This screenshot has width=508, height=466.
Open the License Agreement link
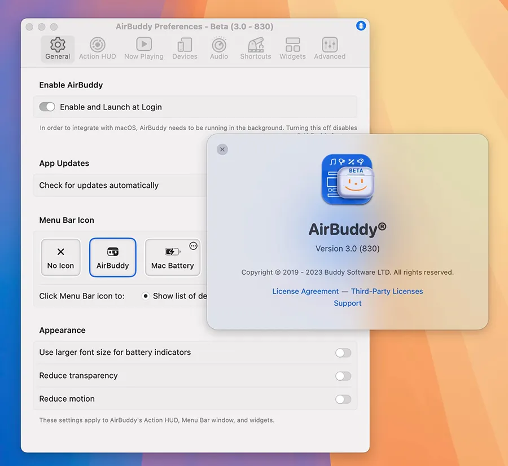click(x=305, y=291)
